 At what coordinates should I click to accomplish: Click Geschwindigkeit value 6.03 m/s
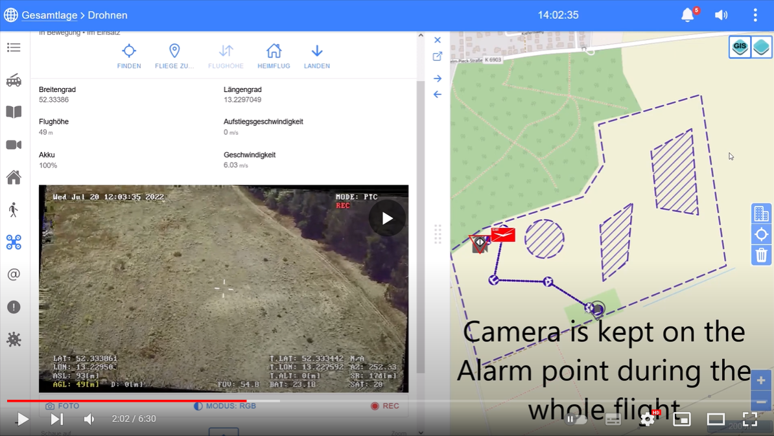[x=236, y=165]
